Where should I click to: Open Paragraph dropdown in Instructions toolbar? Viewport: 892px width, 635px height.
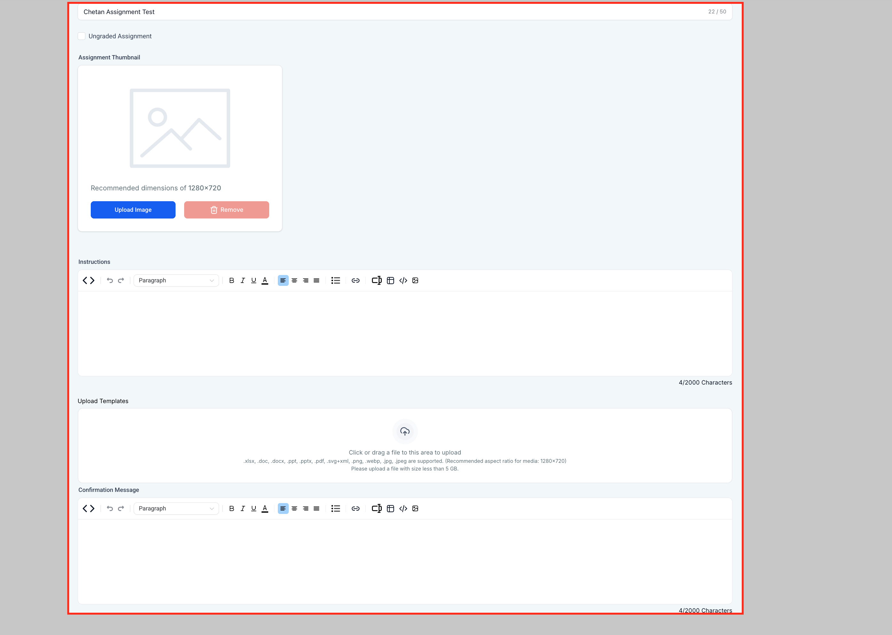pyautogui.click(x=176, y=280)
